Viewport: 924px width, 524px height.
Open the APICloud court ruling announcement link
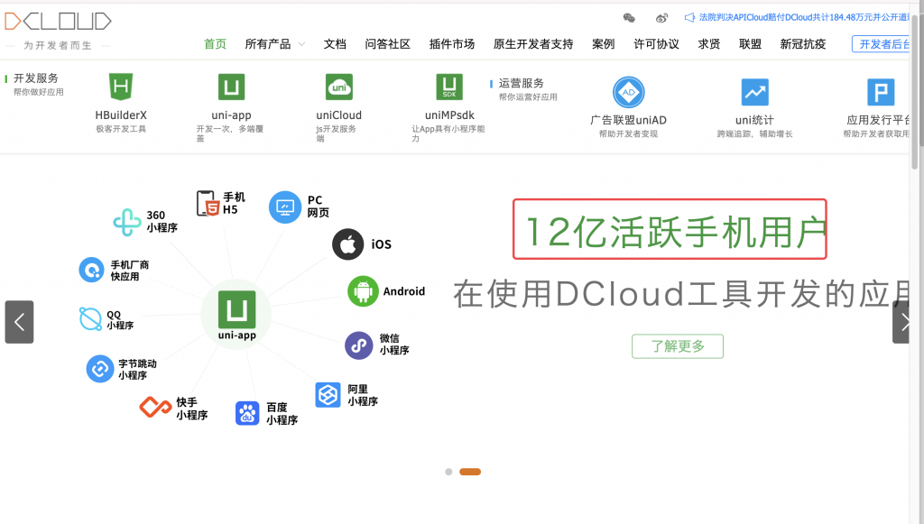pyautogui.click(x=804, y=18)
